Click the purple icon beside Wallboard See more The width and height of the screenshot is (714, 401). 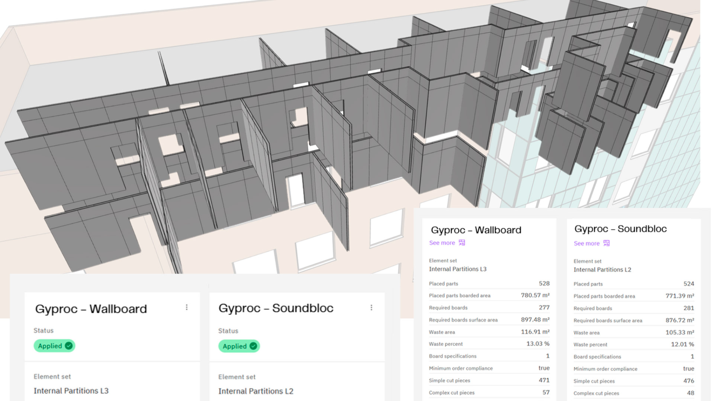[462, 243]
